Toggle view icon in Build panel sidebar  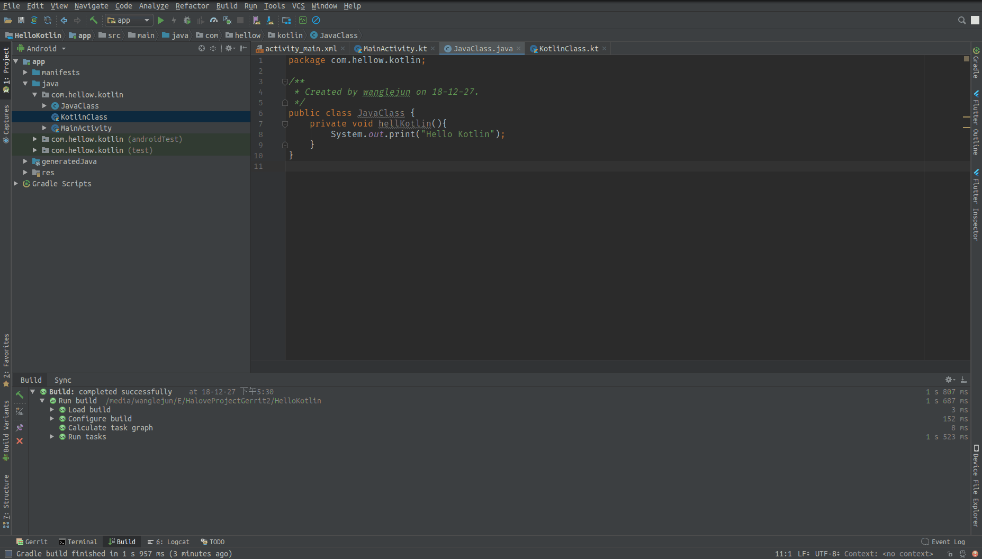tap(20, 411)
